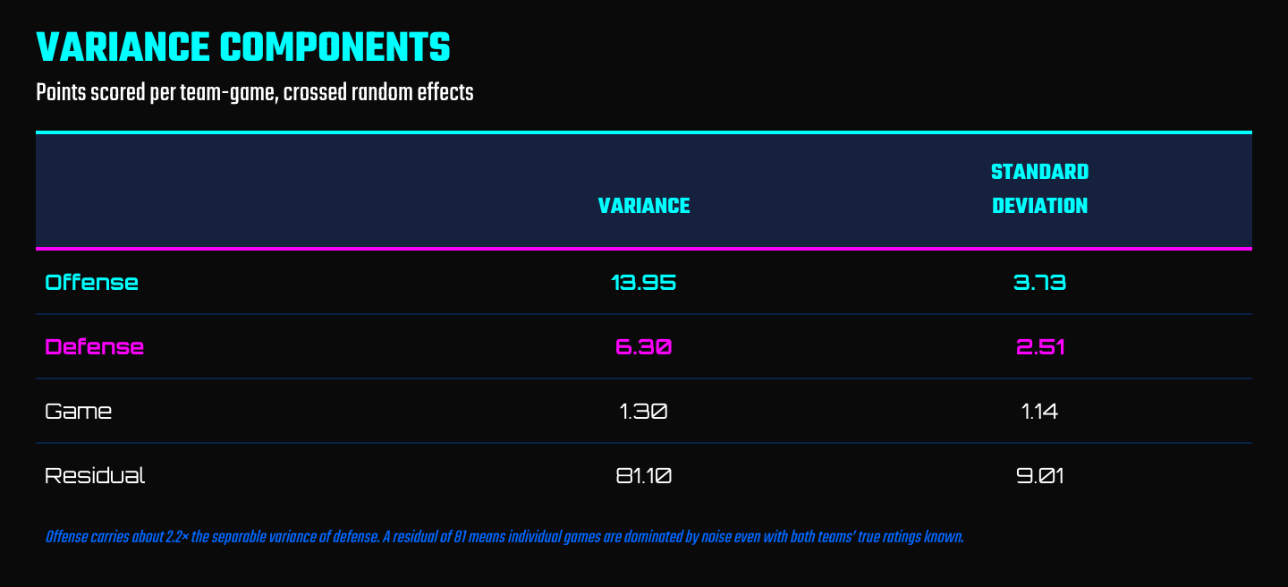This screenshot has height=587, width=1288.
Task: Select the Game variance value 1.30
Action: click(x=644, y=412)
